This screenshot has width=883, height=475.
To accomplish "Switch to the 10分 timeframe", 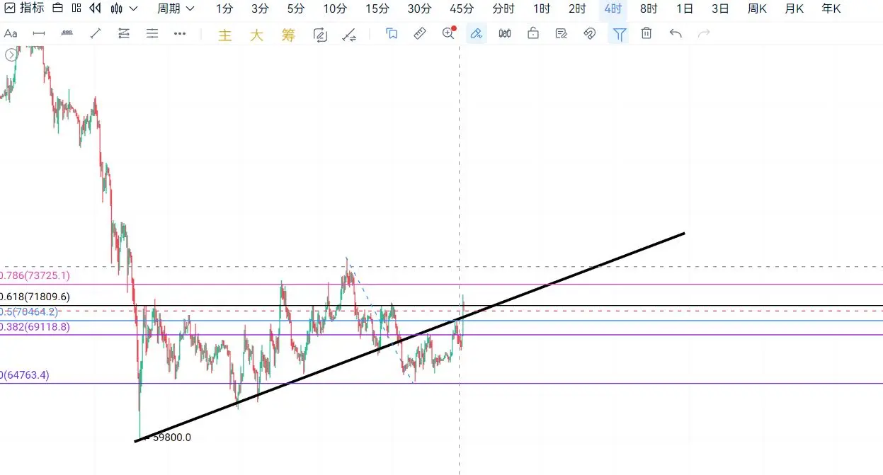I will (x=335, y=8).
